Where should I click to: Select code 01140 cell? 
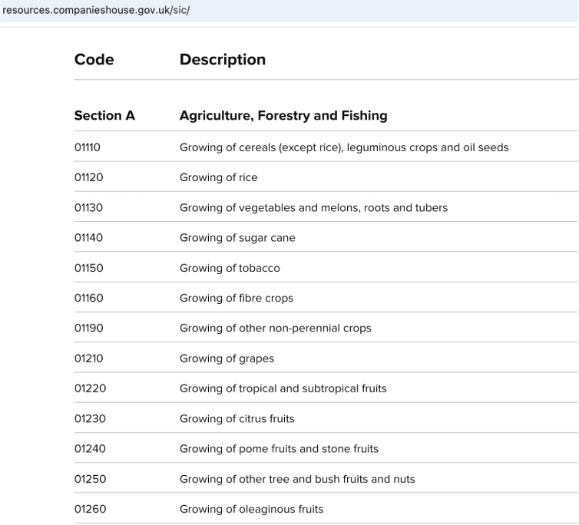pyautogui.click(x=88, y=237)
